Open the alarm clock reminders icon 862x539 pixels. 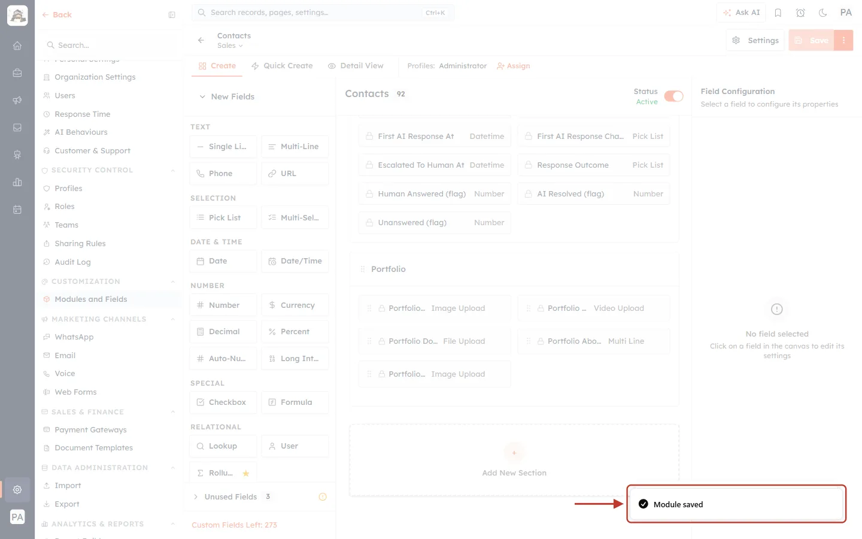[x=800, y=13]
